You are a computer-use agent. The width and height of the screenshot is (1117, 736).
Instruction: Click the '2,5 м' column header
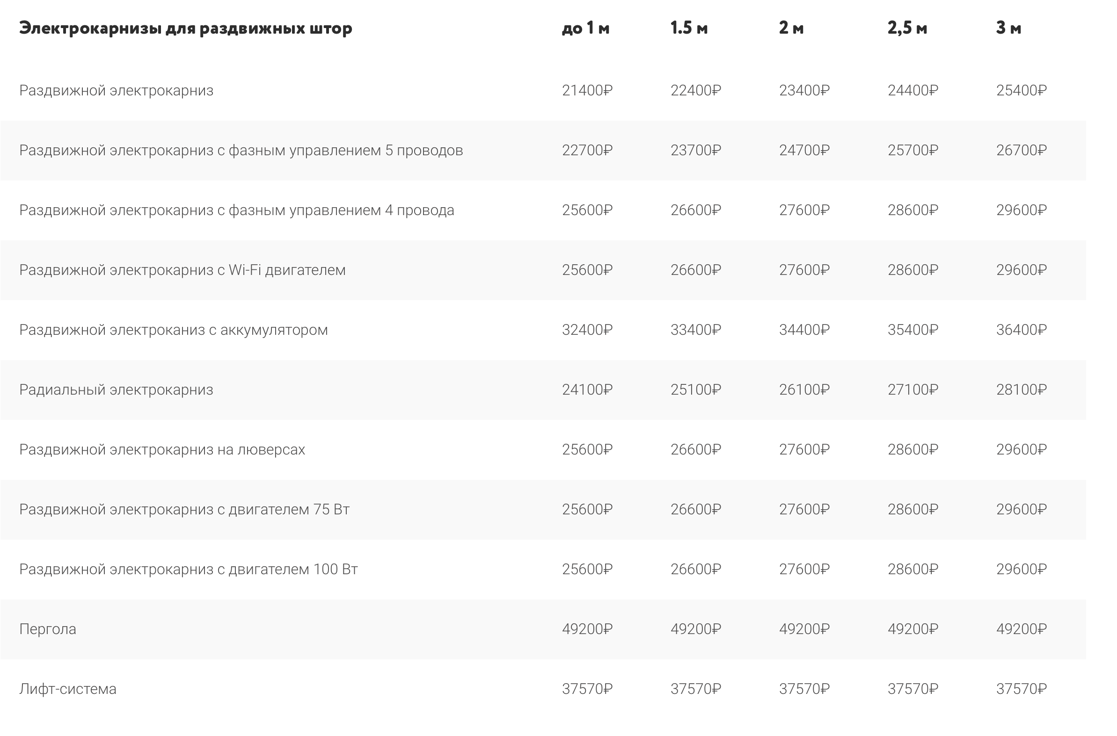(x=907, y=28)
